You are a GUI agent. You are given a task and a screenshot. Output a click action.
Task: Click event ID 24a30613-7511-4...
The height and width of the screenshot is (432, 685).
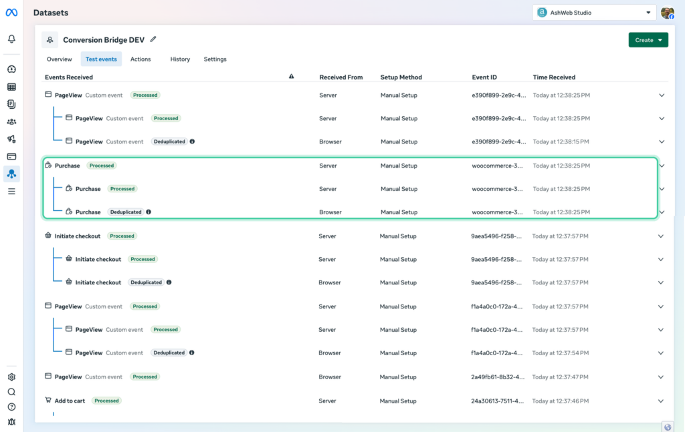pos(497,401)
